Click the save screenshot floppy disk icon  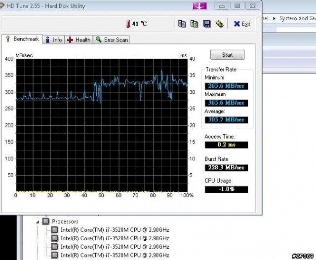pyautogui.click(x=207, y=24)
